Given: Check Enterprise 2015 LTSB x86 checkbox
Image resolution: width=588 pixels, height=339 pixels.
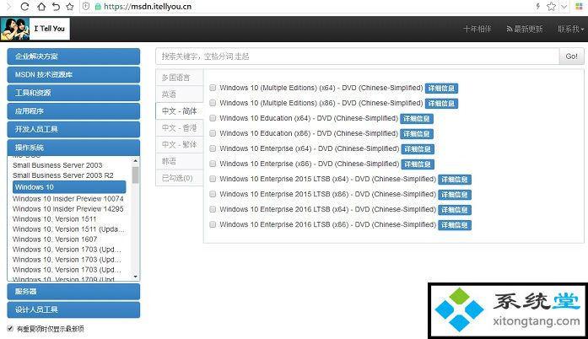Looking at the screenshot, I should pos(213,194).
